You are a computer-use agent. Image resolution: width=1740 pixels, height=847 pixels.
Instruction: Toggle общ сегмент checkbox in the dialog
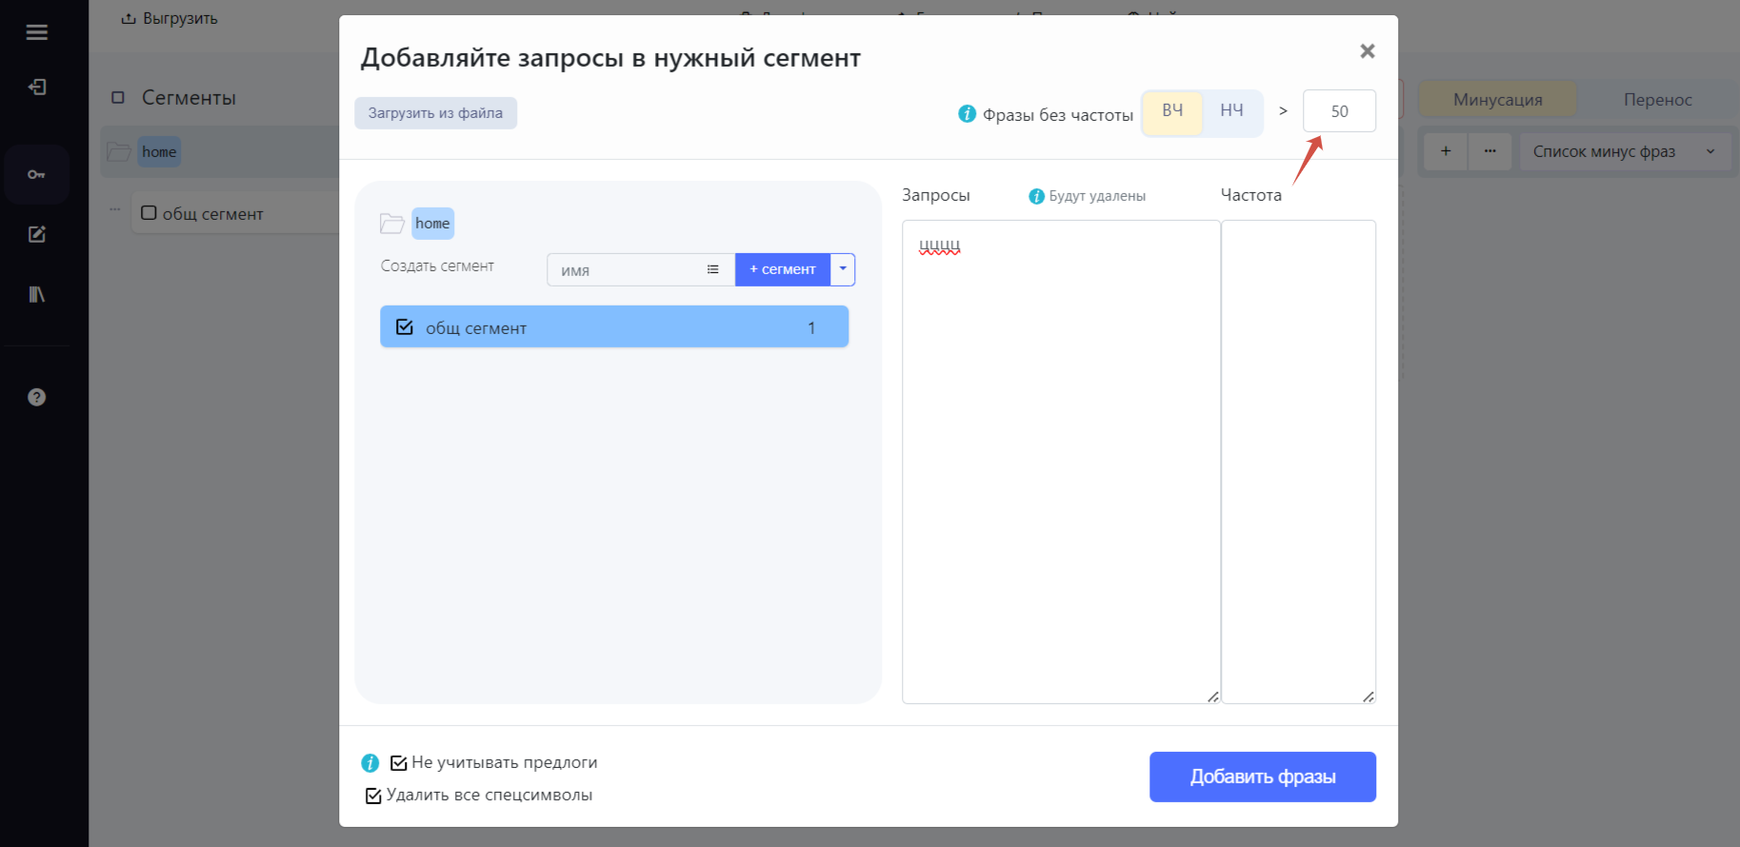pyautogui.click(x=405, y=327)
